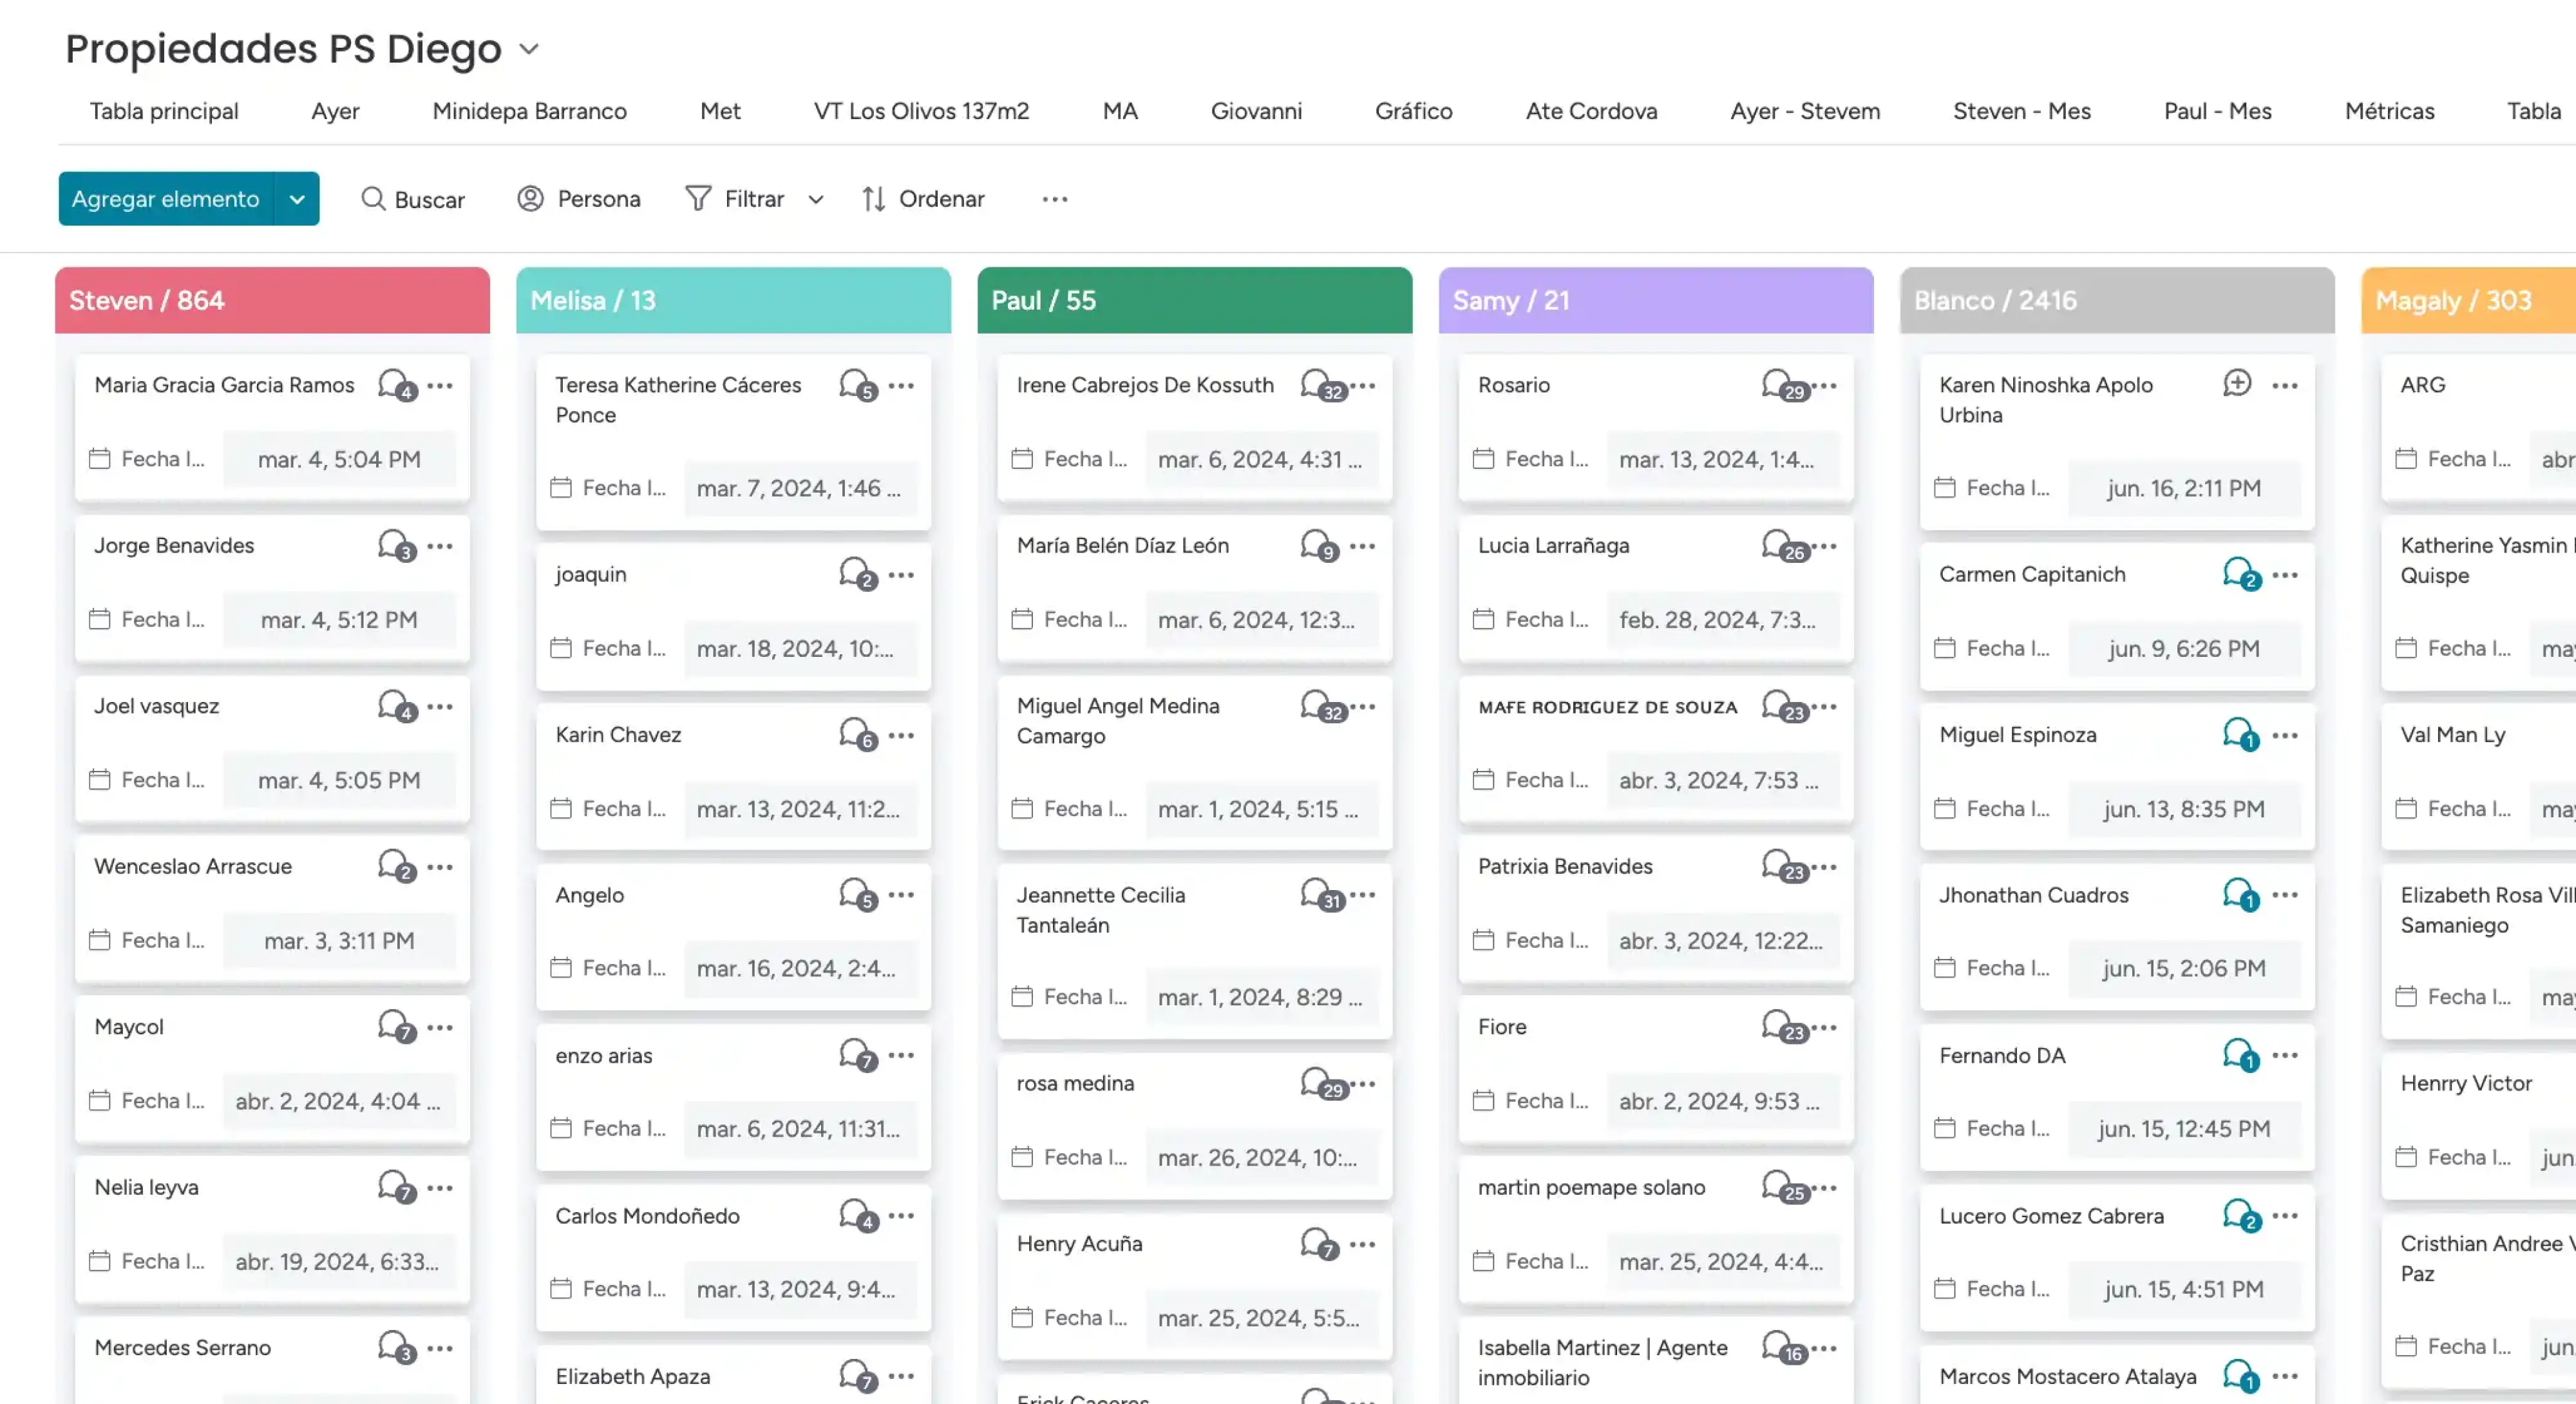This screenshot has height=1404, width=2576.
Task: Expand the Filtrar options chevron
Action: (x=816, y=199)
